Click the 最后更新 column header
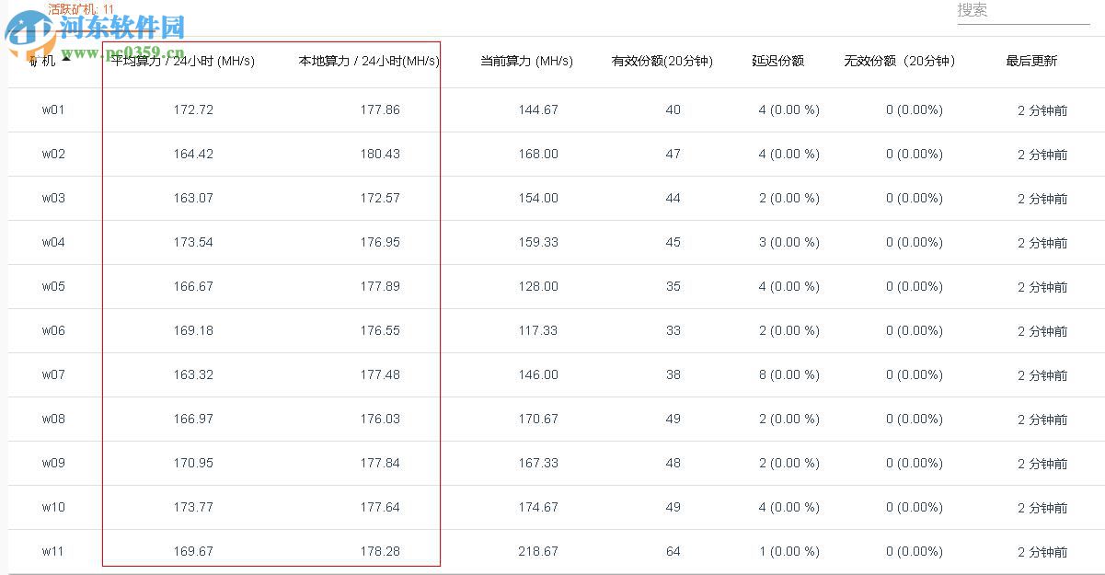The width and height of the screenshot is (1105, 575). click(x=1031, y=62)
